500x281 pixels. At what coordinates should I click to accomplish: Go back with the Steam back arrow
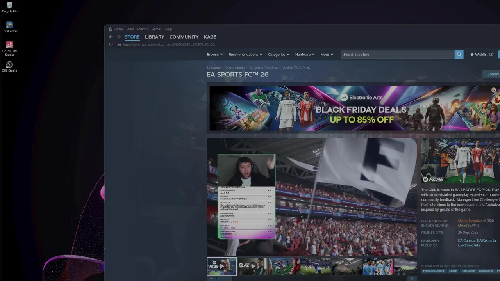(111, 37)
